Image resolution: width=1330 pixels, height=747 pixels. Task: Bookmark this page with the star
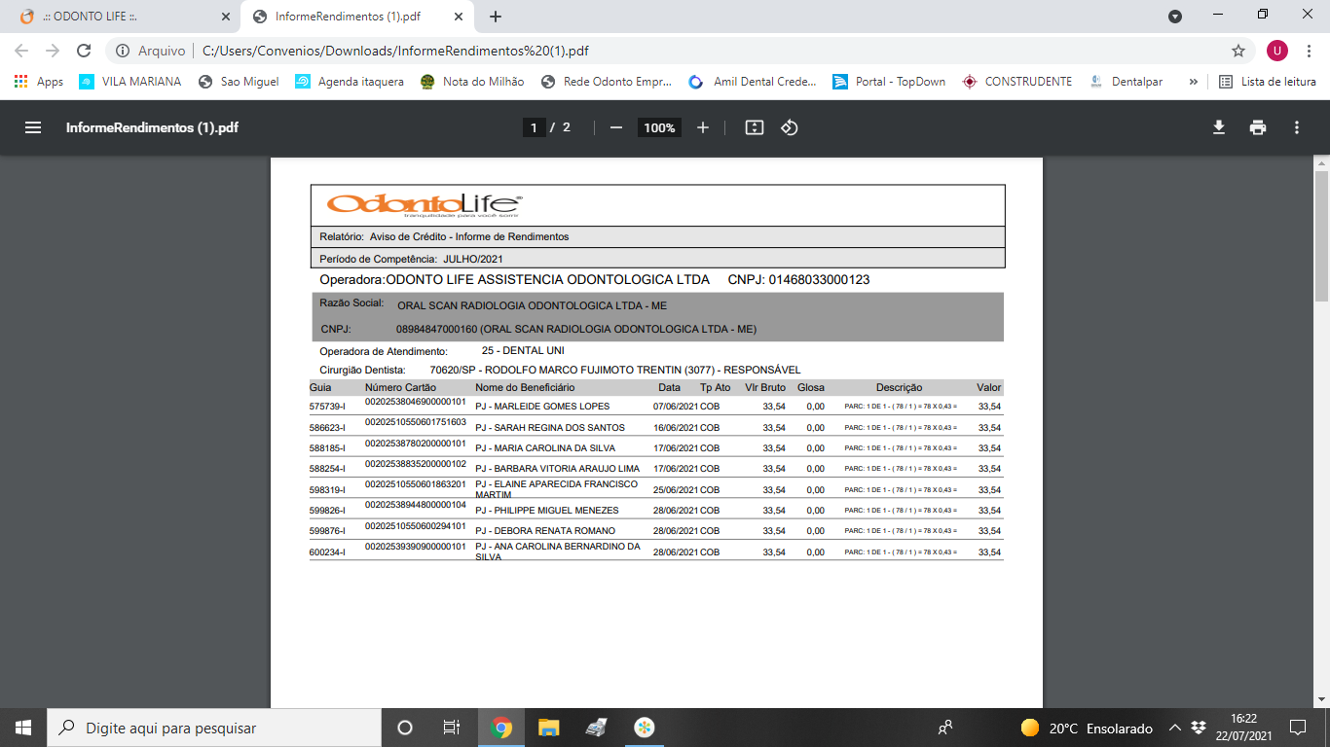point(1238,51)
